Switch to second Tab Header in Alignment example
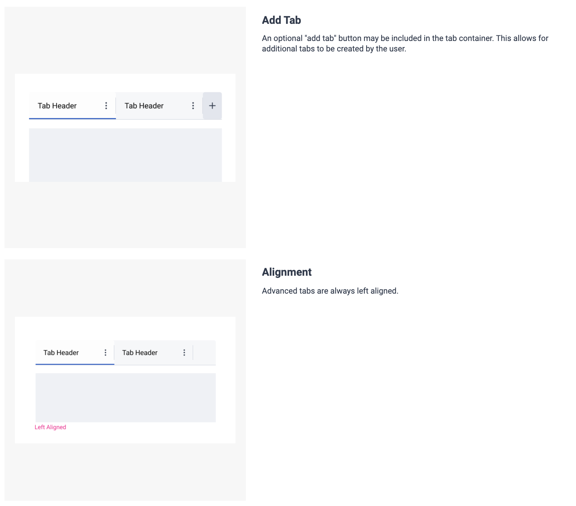This screenshot has width=576, height=506. [154, 352]
